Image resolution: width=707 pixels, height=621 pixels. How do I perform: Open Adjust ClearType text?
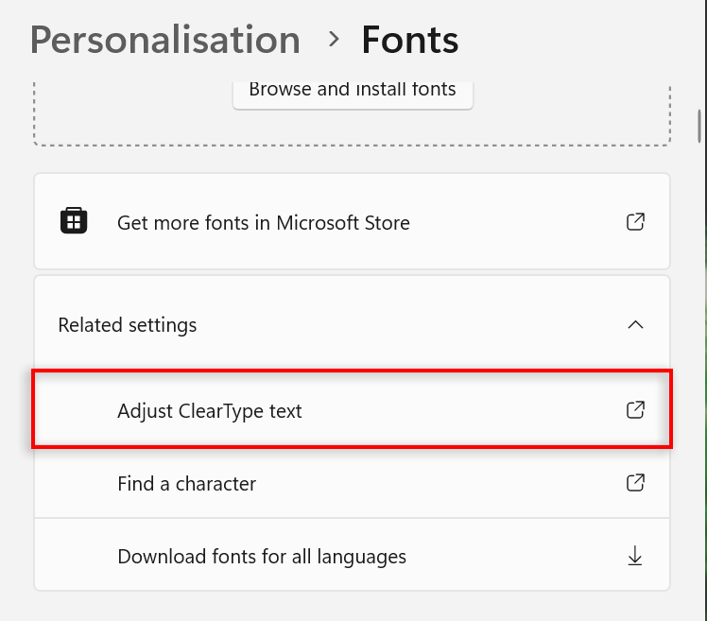(210, 411)
